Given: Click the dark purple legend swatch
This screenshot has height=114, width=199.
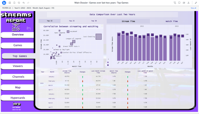Looking at the screenshot, I should [108, 65].
